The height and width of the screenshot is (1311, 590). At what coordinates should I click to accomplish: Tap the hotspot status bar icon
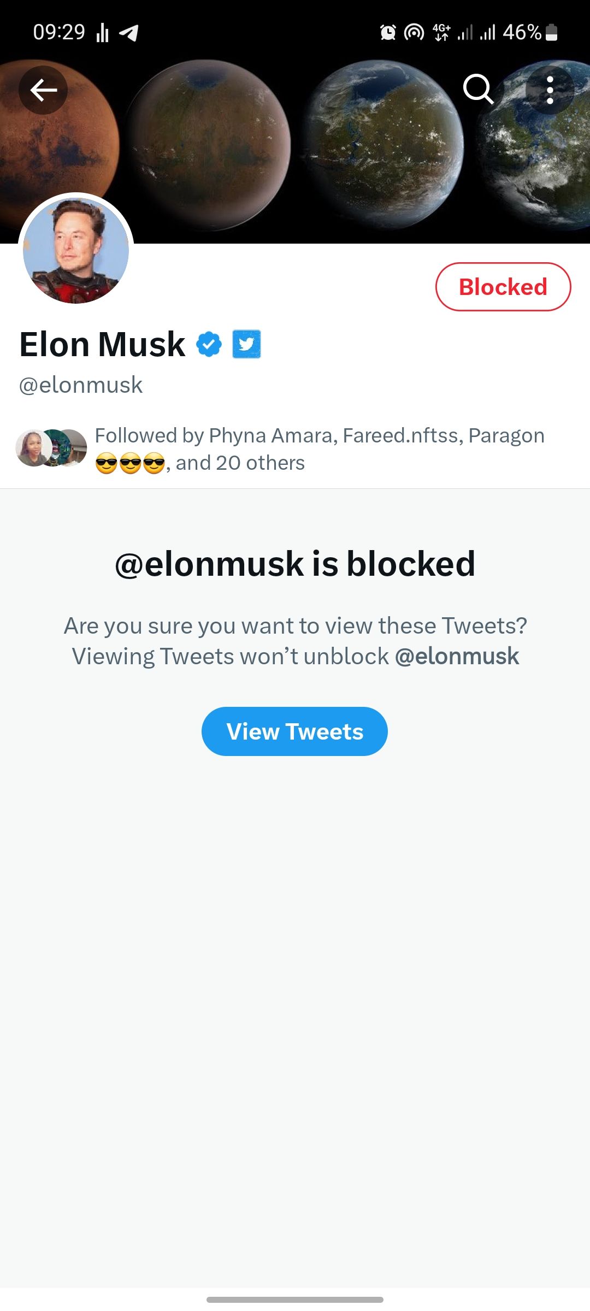414,33
